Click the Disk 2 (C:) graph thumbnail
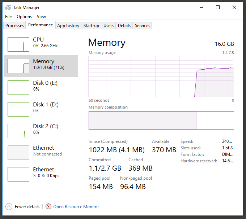The height and width of the screenshot is (219, 246). [18, 131]
